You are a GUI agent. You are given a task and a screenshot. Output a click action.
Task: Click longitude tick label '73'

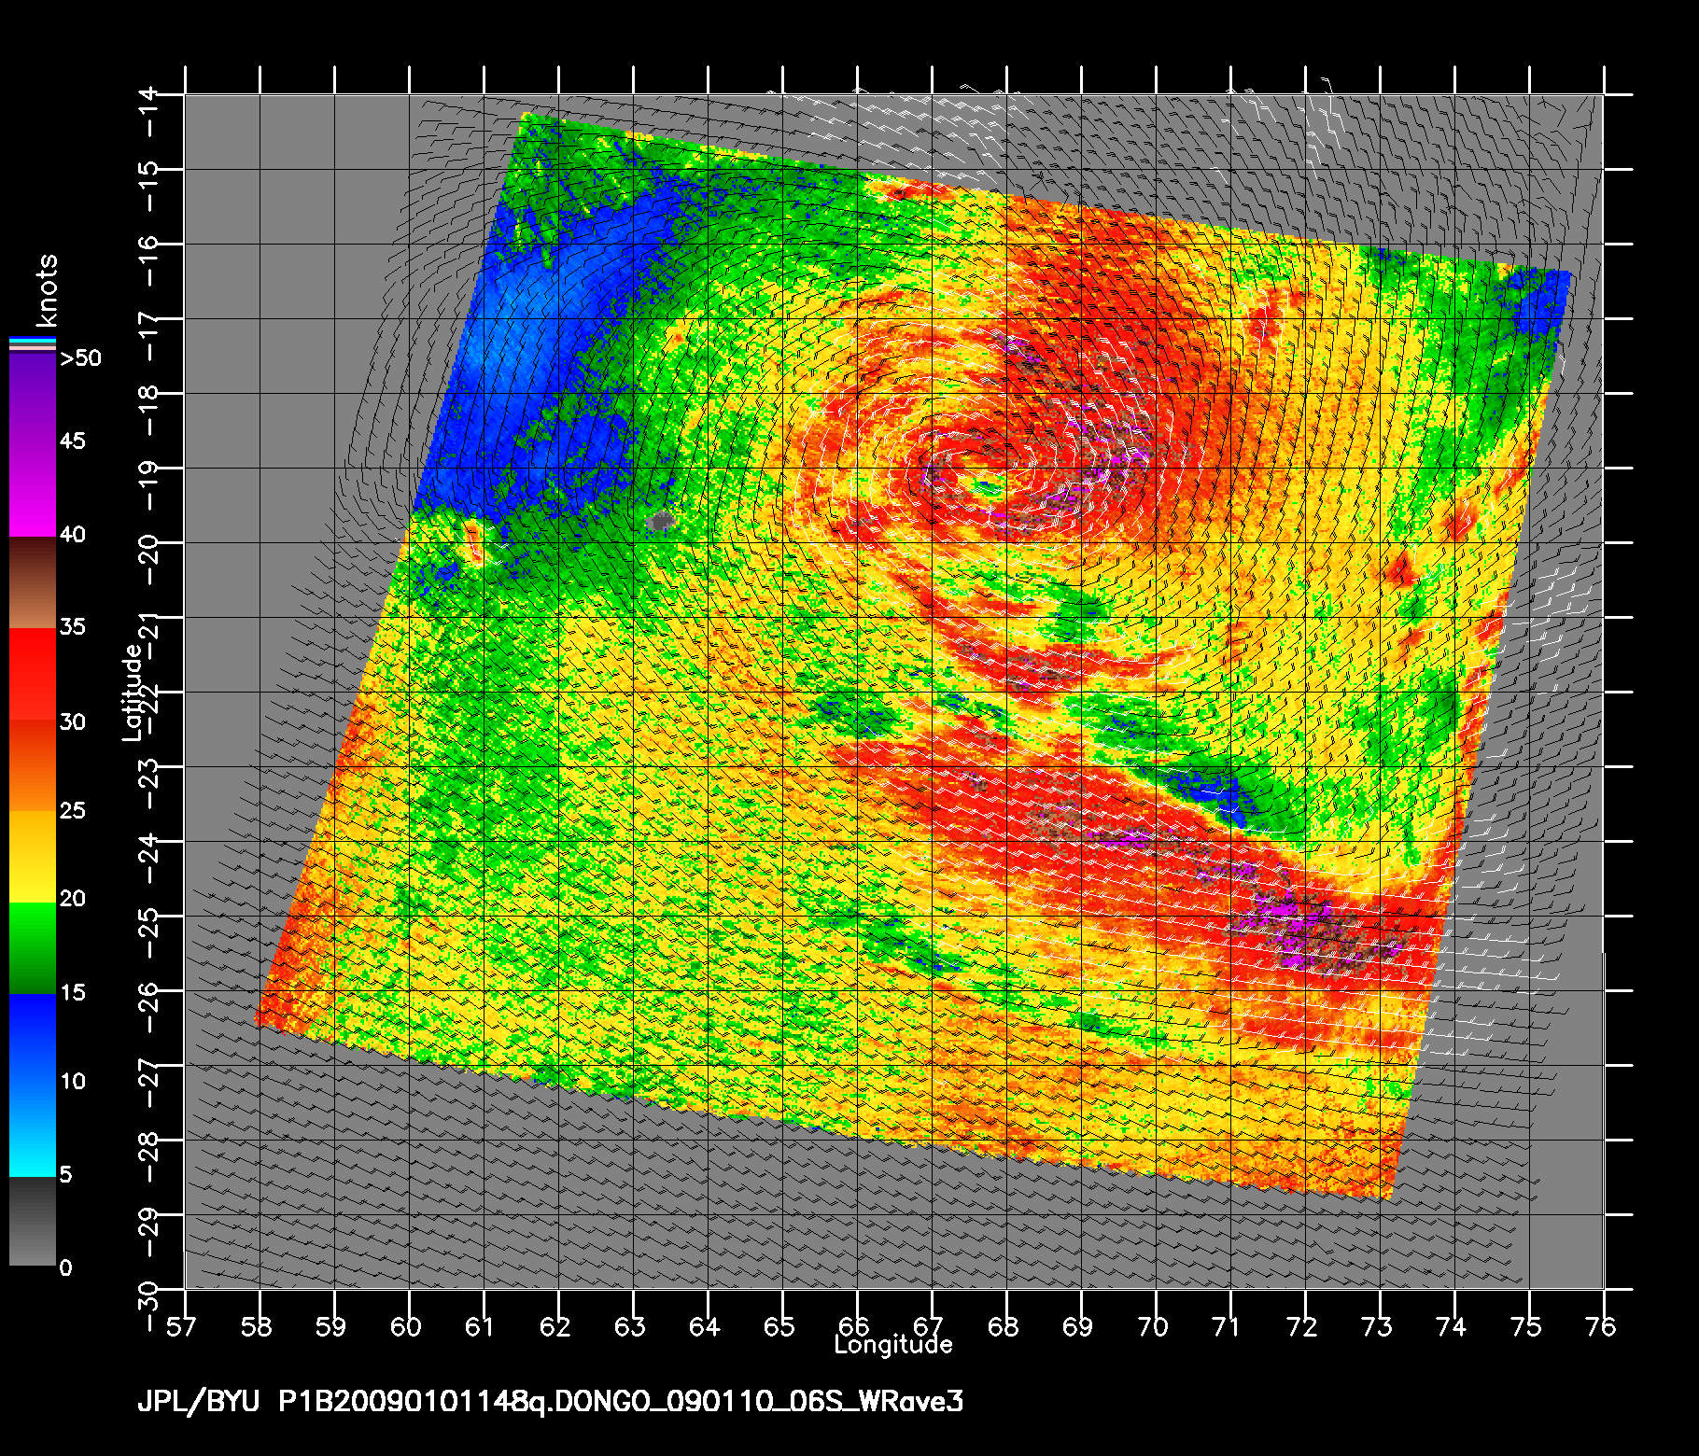coord(1377,1326)
